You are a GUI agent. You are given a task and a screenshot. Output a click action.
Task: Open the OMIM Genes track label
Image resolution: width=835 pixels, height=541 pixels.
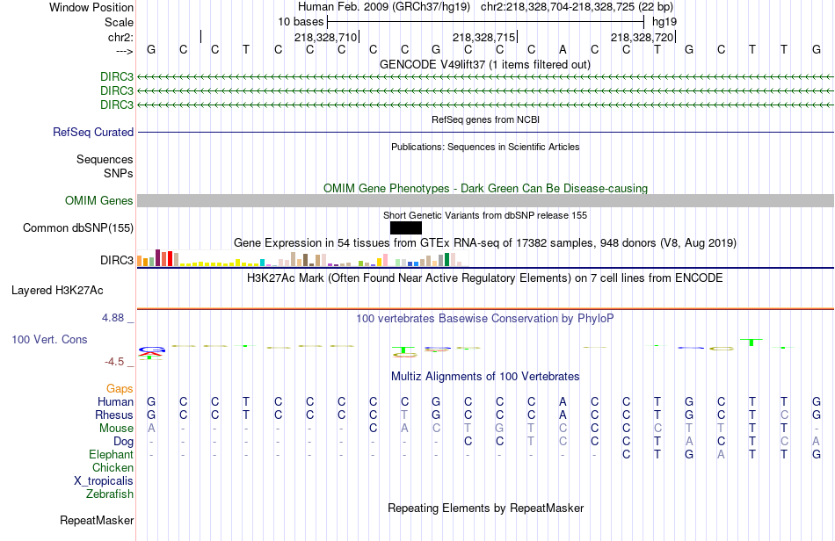(98, 200)
